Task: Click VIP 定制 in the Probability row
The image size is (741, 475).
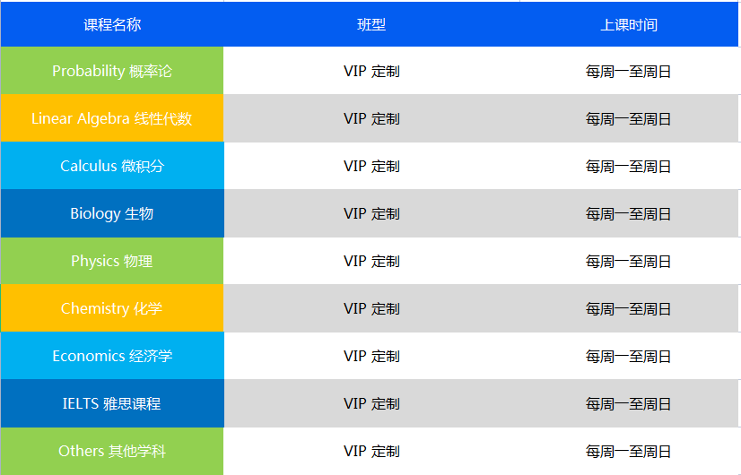Action: tap(371, 72)
